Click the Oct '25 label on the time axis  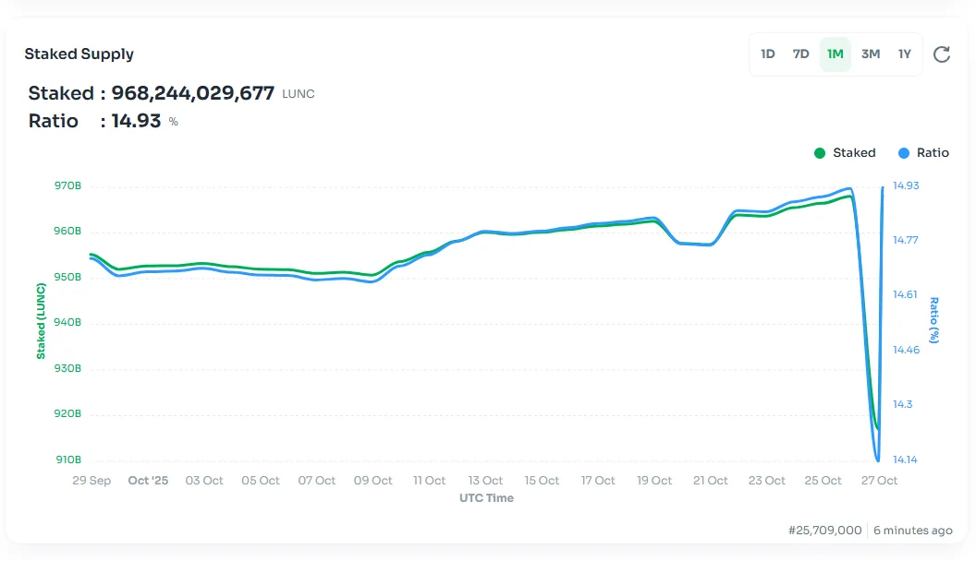point(148,481)
